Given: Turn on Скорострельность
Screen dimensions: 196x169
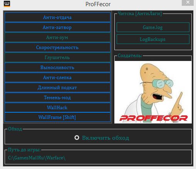Looking at the screenshot, I should point(57,47).
